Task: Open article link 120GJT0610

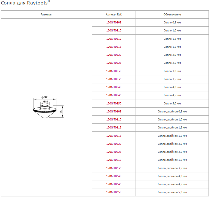Action: [114, 120]
